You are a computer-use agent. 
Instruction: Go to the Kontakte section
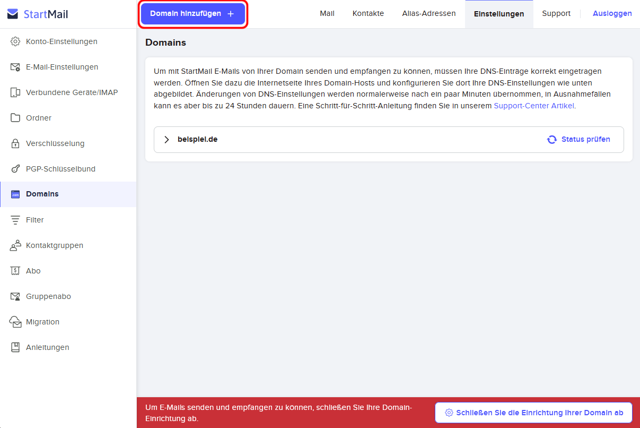click(x=368, y=14)
